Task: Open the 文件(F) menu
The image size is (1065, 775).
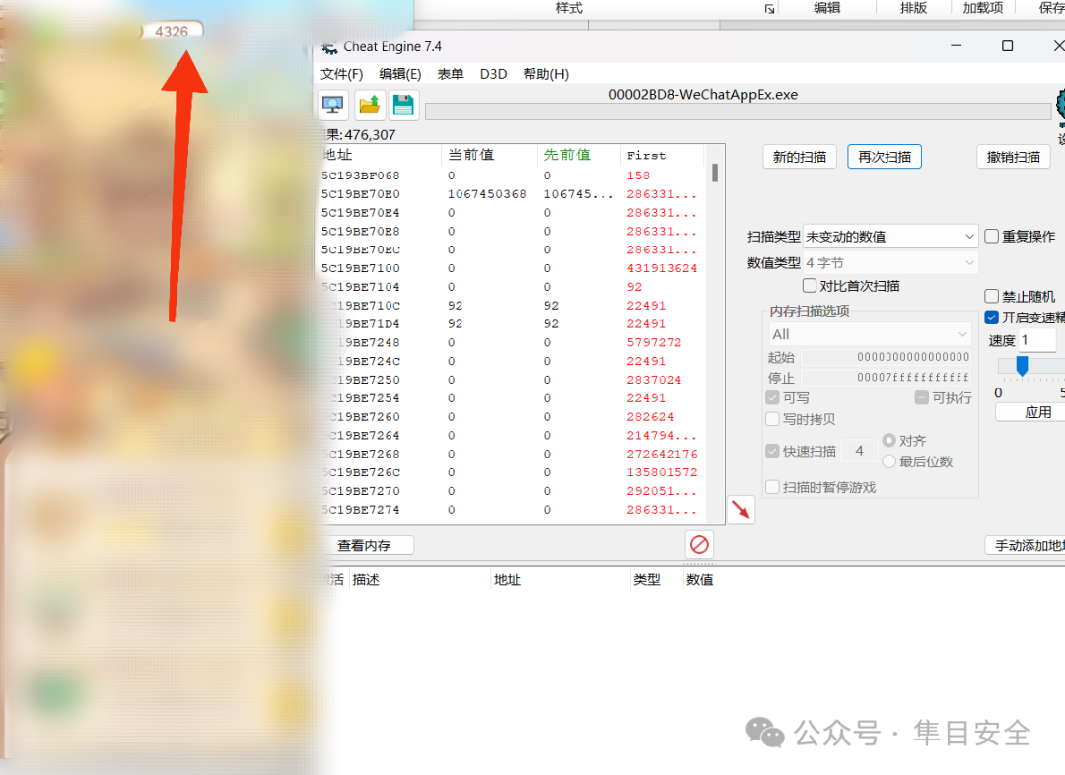Action: 341,74
